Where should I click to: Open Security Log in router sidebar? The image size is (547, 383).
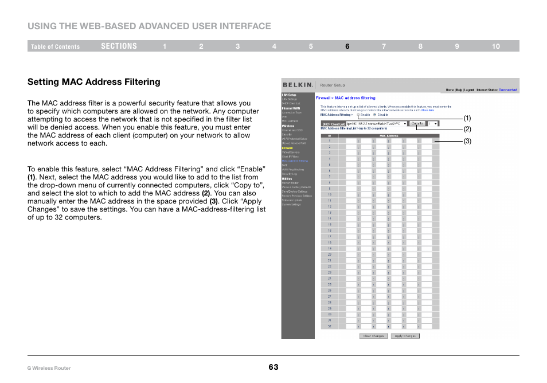[290, 174]
